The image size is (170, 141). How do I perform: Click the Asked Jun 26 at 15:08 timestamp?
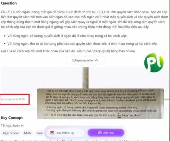coord(13,99)
